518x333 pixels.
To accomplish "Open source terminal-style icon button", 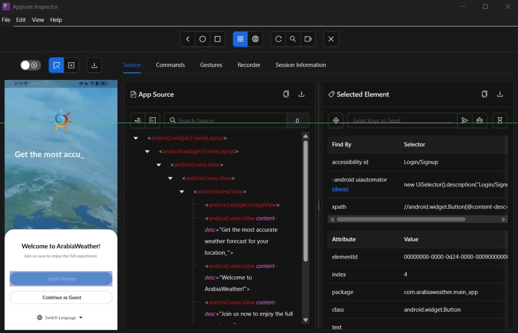I will click(x=153, y=120).
